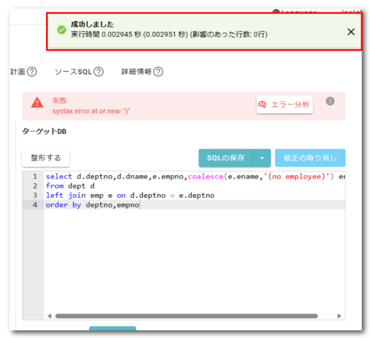This screenshot has height=338, width=370.
Task: Open help icon next to 計画
Action: point(32,72)
